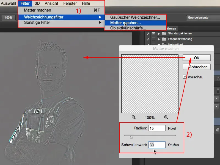
Task: Select Gaußscher Weichzeichner... from submenu
Action: point(135,17)
